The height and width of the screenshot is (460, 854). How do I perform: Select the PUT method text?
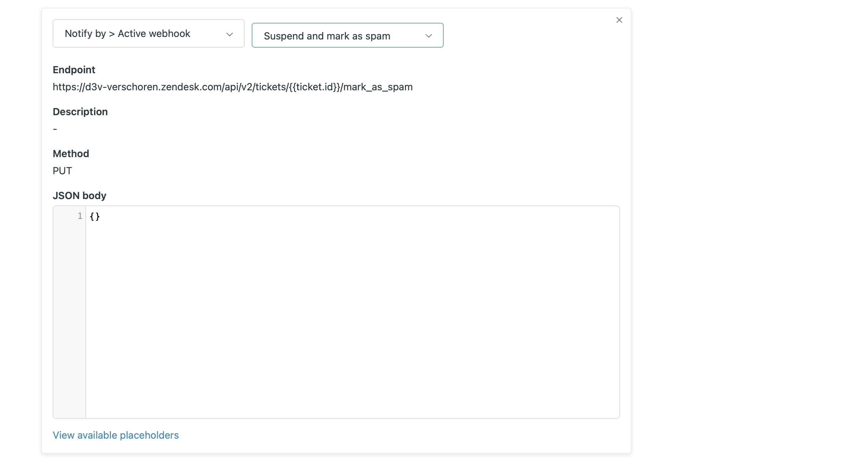click(x=62, y=170)
